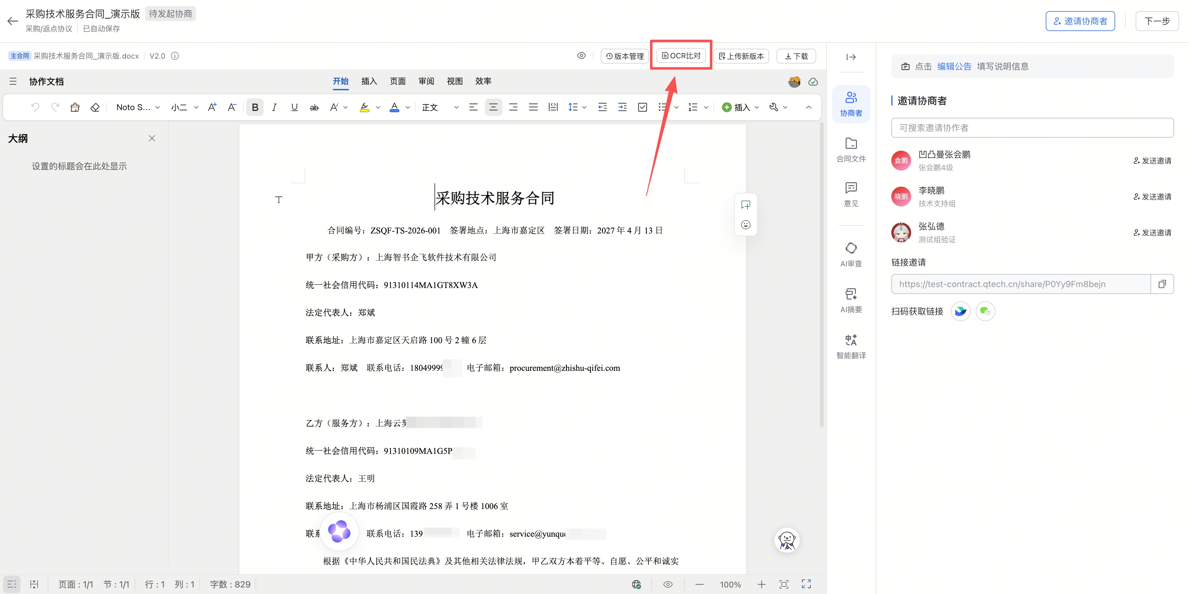Click OCR比对 button
The image size is (1189, 594).
[x=681, y=56]
